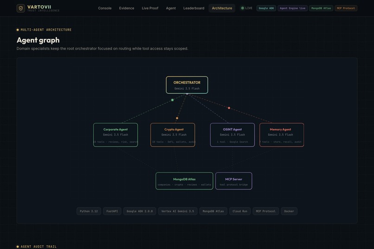The height and width of the screenshot is (249, 374).
Task: Click the Cloud Run chip
Action: tap(240, 211)
